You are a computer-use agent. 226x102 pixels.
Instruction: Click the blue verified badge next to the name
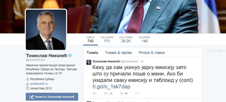coord(70,56)
